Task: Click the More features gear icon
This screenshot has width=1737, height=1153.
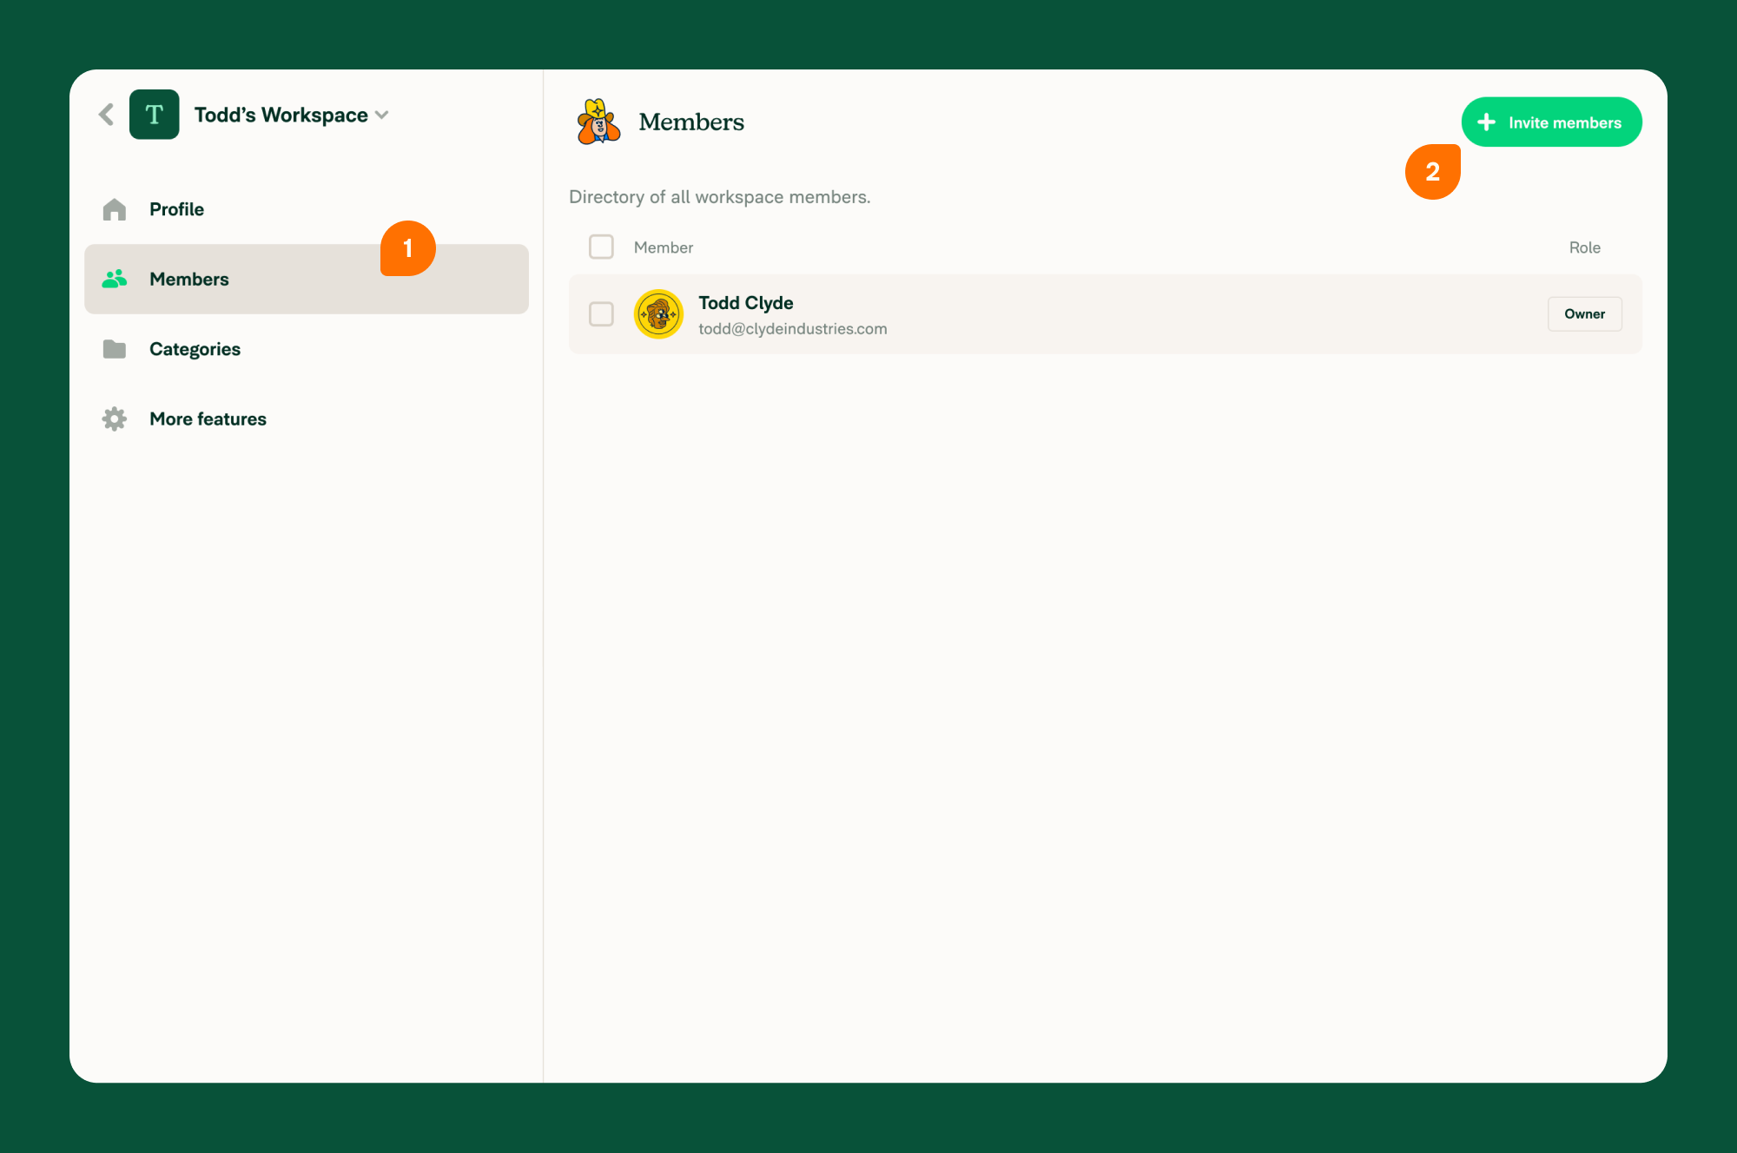Action: coord(113,418)
